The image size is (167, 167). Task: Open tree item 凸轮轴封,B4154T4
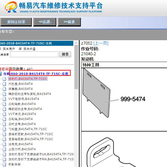click(22, 104)
